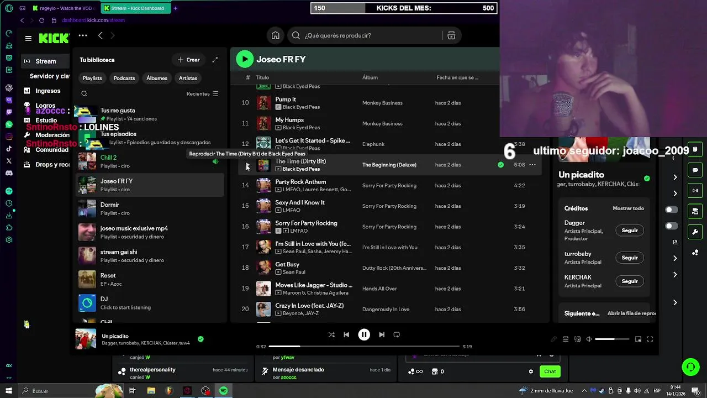Open the chat settings gear icon
The height and width of the screenshot is (398, 707).
click(531, 371)
